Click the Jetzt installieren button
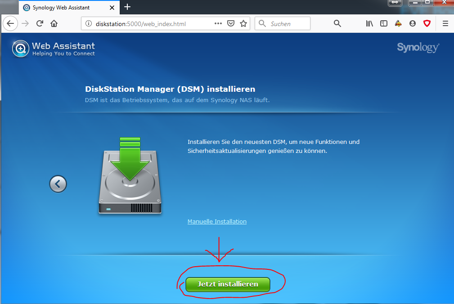454x304 pixels. click(228, 284)
